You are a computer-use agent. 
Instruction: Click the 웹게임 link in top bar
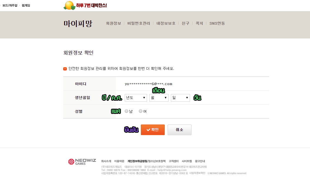pos(26,5)
